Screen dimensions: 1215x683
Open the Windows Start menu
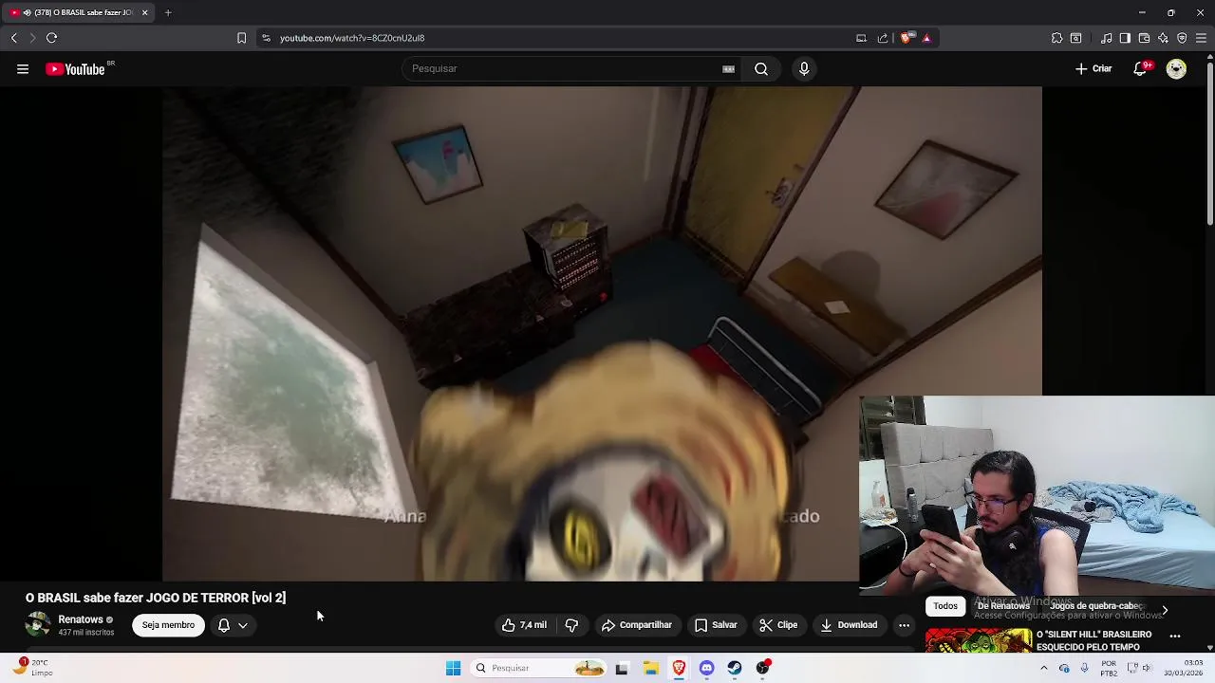pyautogui.click(x=453, y=668)
